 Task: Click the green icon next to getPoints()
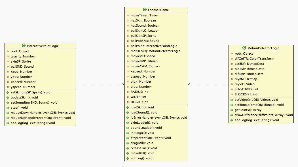[x=232, y=110]
